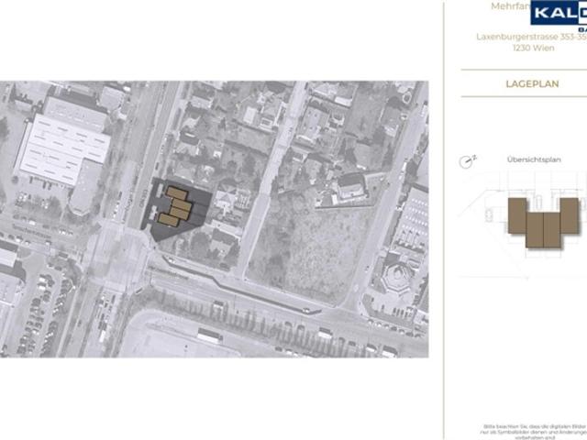Click the 1230 Wien text
Screen dimensions: 587x440
coord(534,48)
